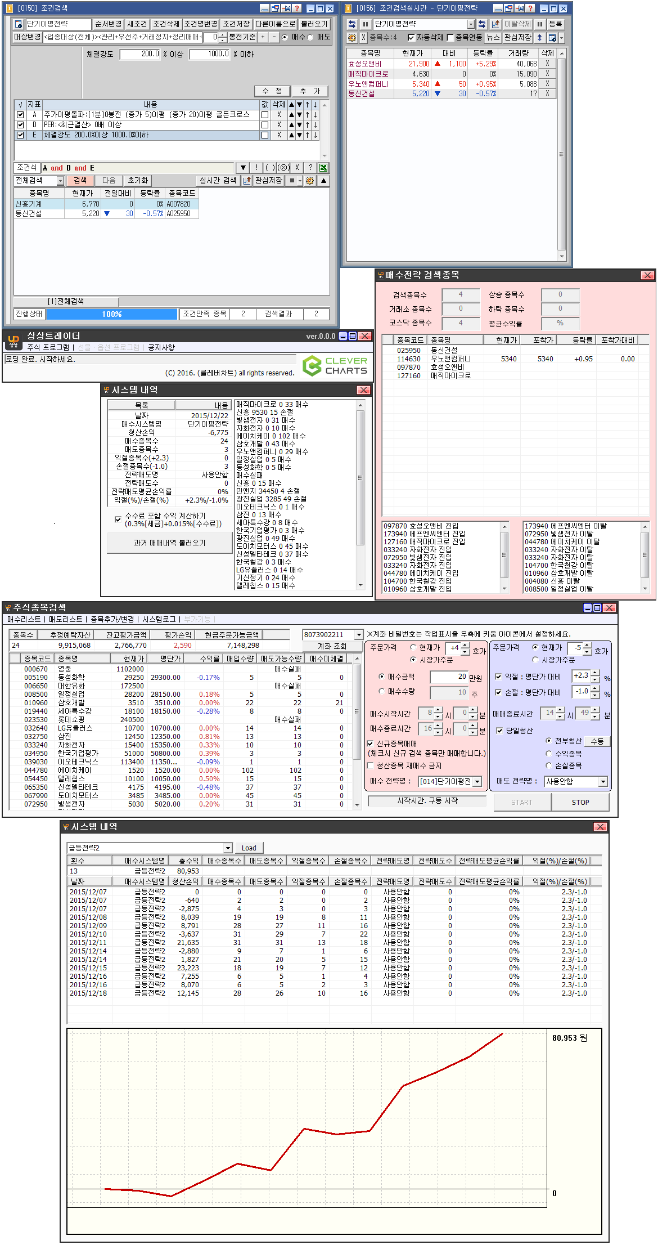Click the pause icon beside the strategy name in 0156
658x1245 pixels.
point(366,24)
